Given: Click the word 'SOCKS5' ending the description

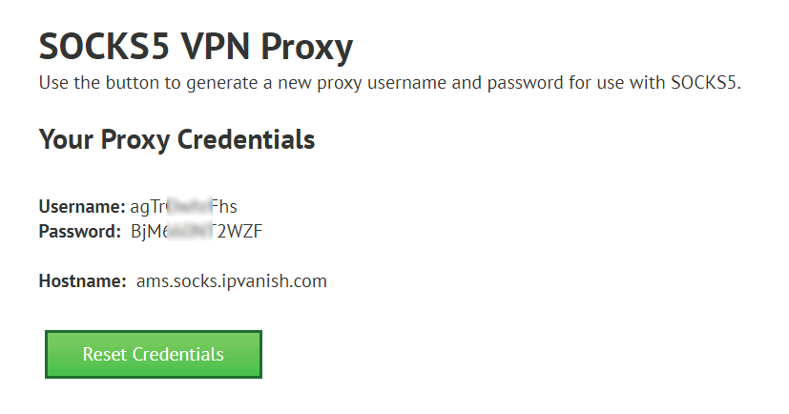Looking at the screenshot, I should (705, 82).
